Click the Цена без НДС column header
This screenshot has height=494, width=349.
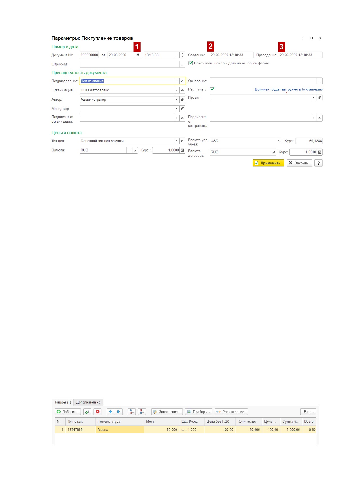[220, 422]
